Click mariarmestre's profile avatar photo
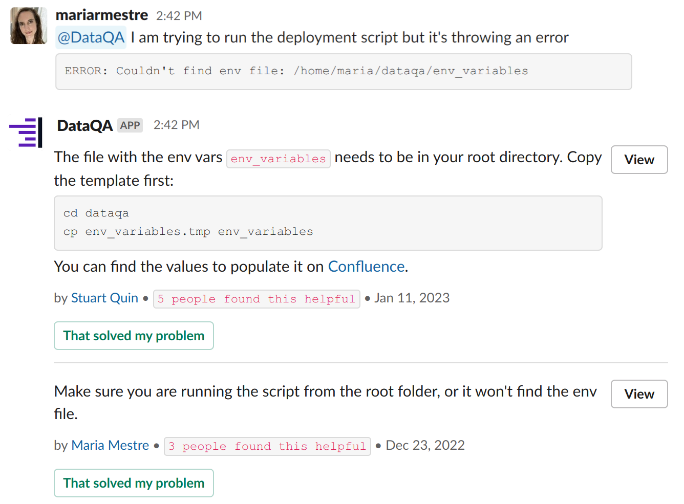This screenshot has width=684, height=504. [29, 26]
